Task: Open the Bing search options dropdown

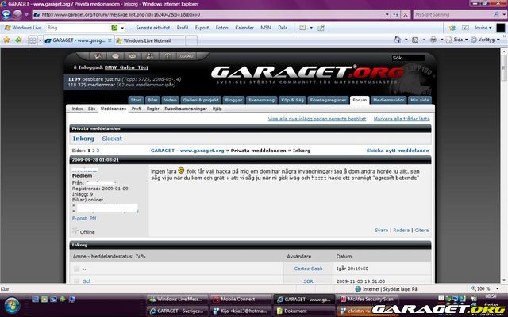Action: coord(122,28)
